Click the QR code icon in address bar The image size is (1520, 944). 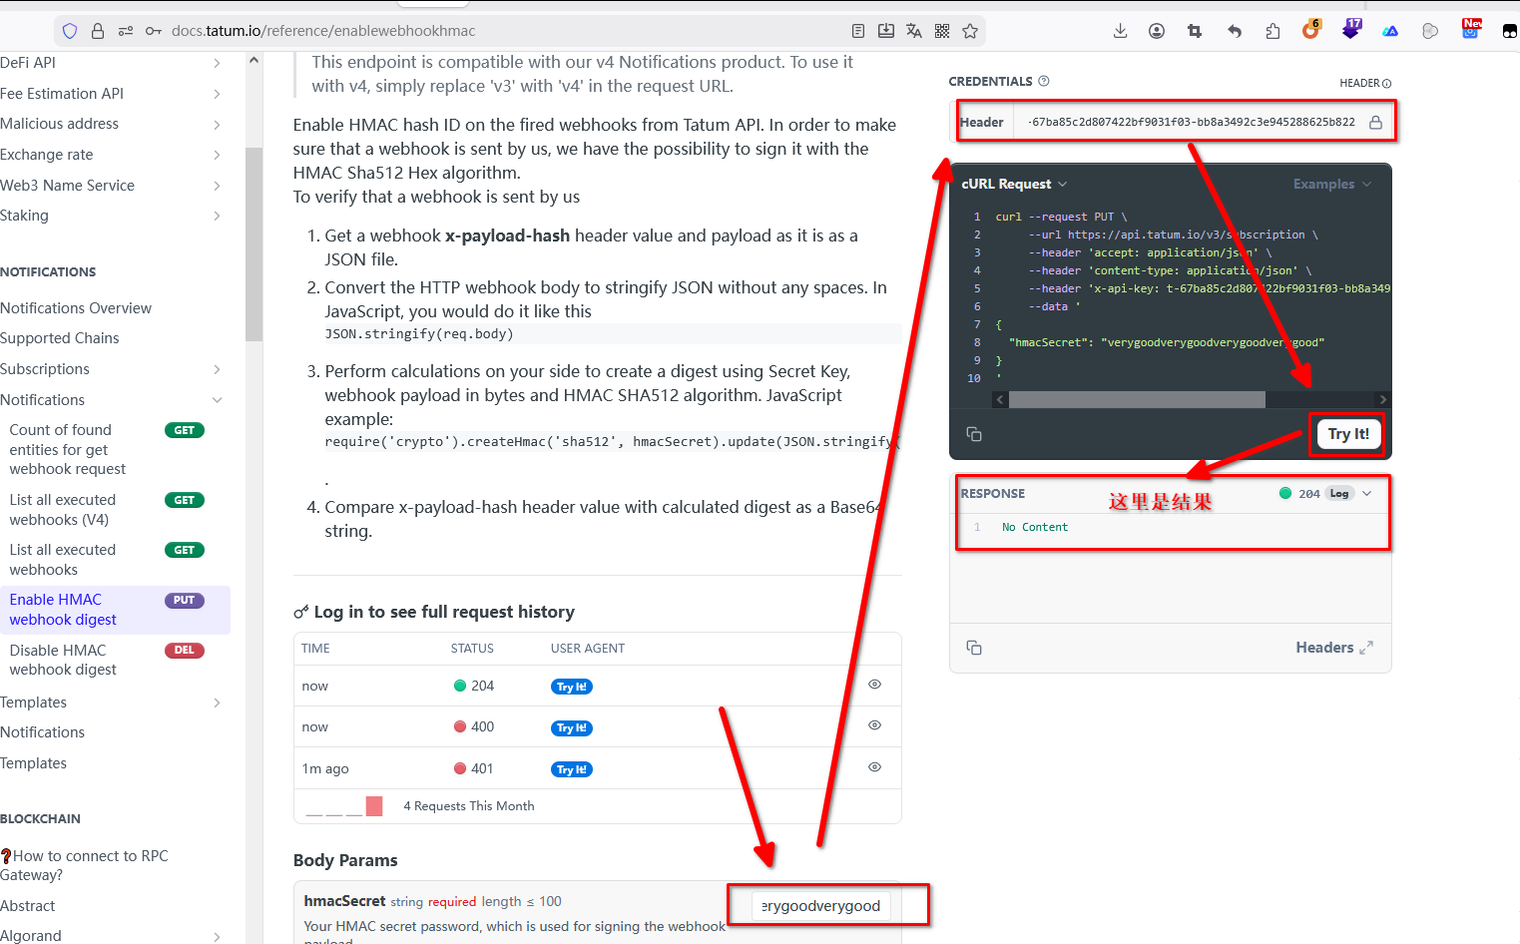pos(941,31)
